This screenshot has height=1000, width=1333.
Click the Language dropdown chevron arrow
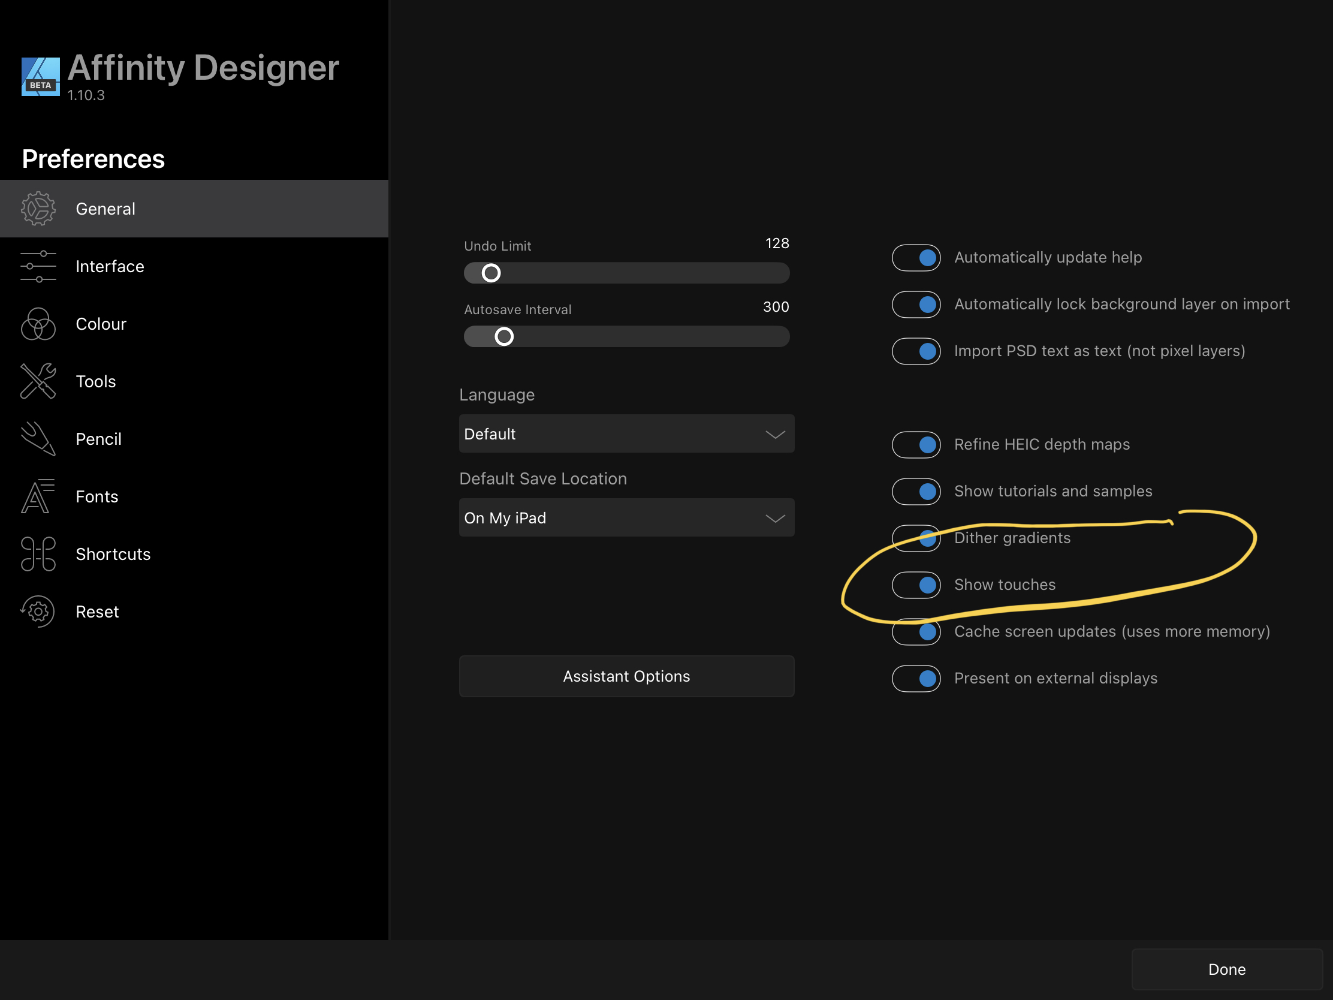pos(775,435)
